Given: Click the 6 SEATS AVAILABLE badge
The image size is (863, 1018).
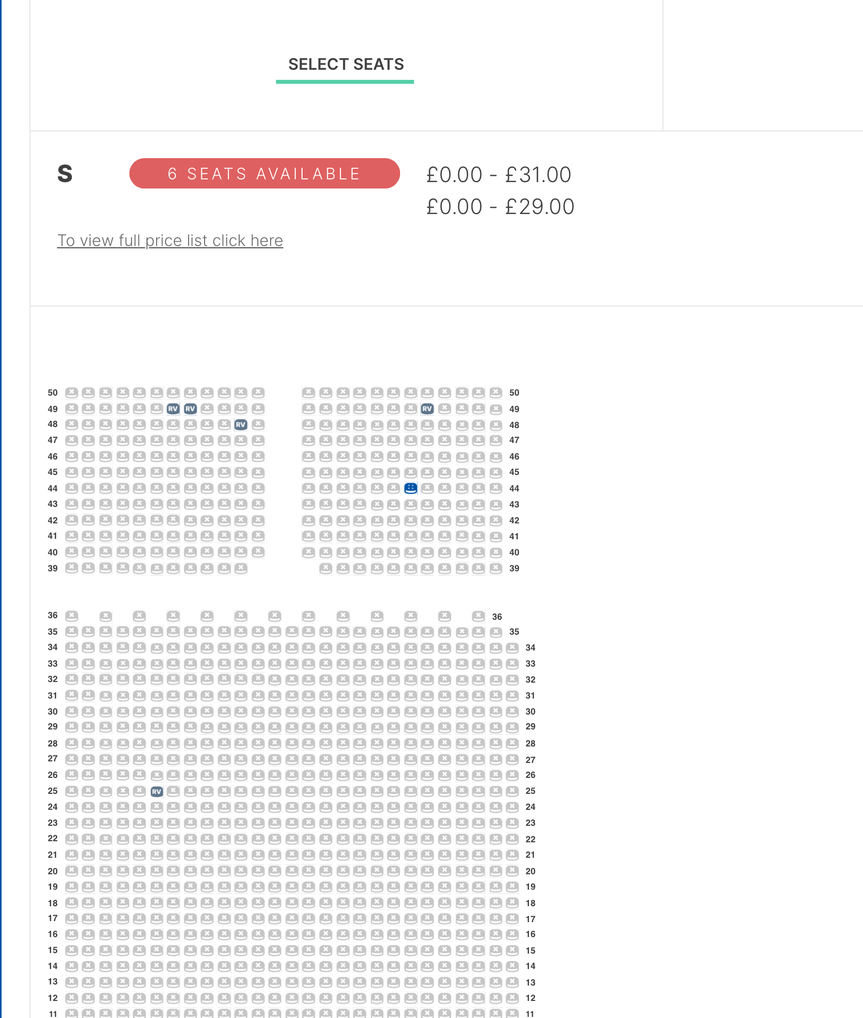Looking at the screenshot, I should (x=265, y=174).
